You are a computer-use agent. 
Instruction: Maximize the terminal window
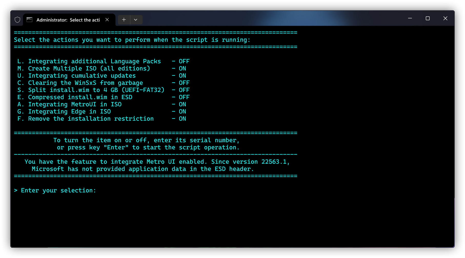[428, 18]
